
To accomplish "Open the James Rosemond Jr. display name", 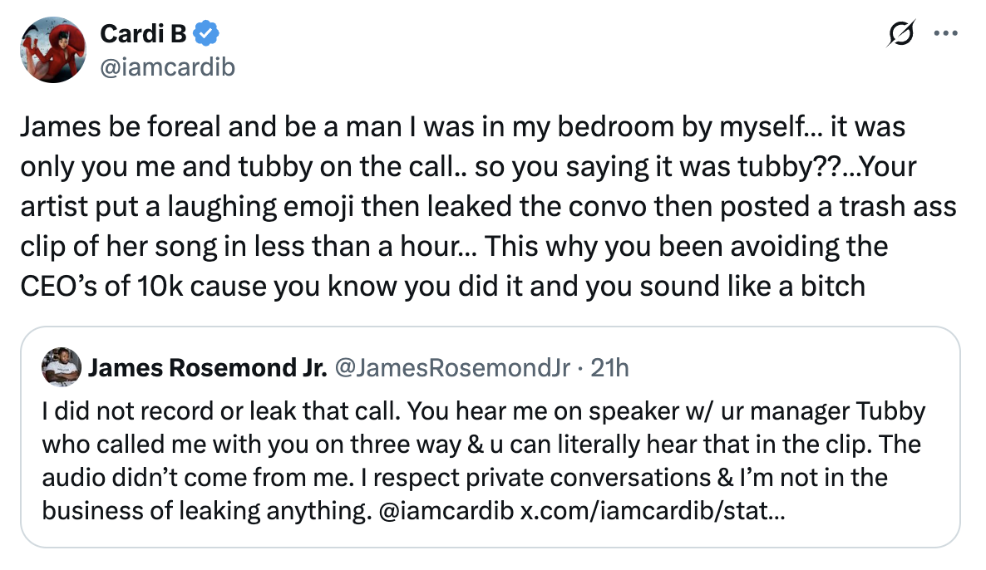I will 207,368.
